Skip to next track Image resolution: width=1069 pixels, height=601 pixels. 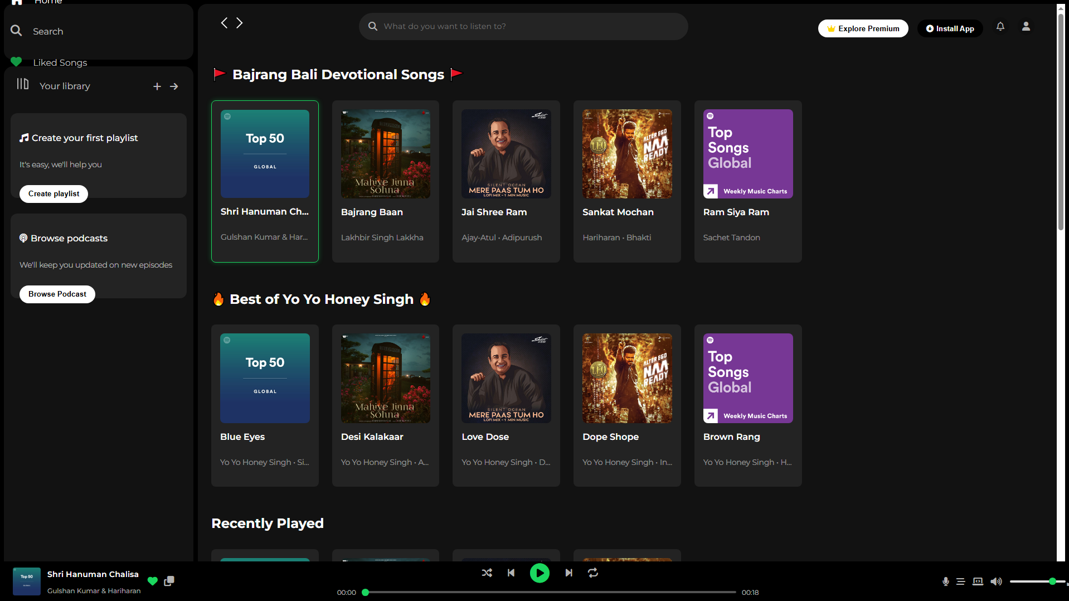pyautogui.click(x=568, y=573)
